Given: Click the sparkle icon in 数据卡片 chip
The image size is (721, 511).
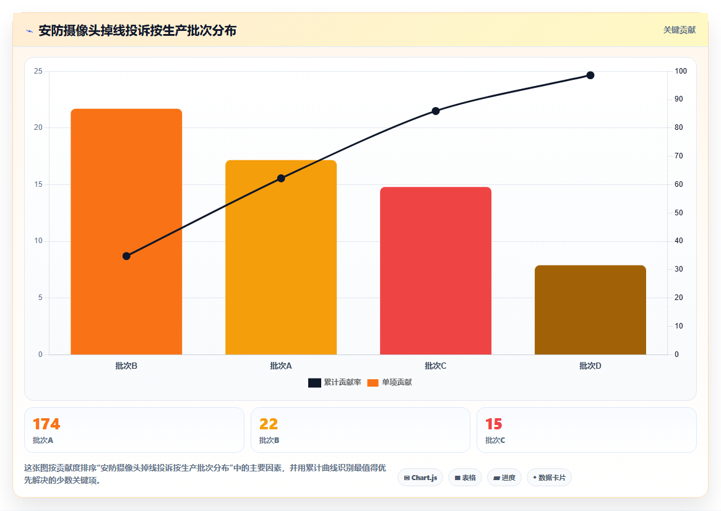Looking at the screenshot, I should pyautogui.click(x=535, y=478).
